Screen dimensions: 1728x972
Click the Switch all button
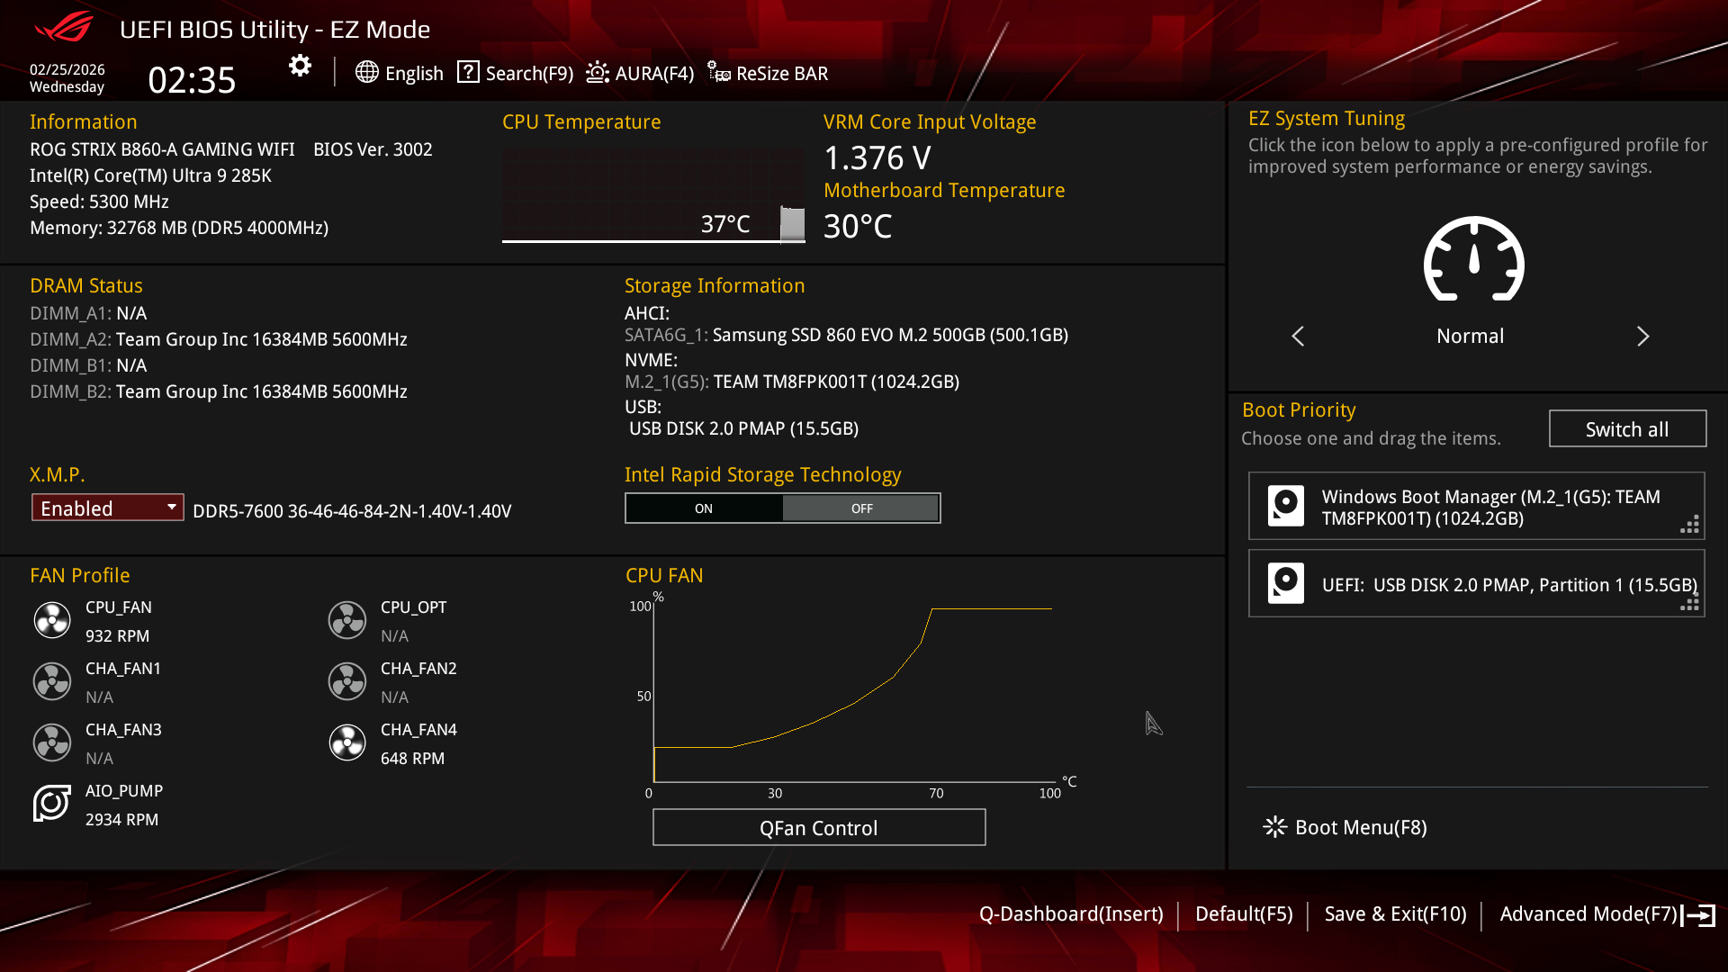point(1626,429)
